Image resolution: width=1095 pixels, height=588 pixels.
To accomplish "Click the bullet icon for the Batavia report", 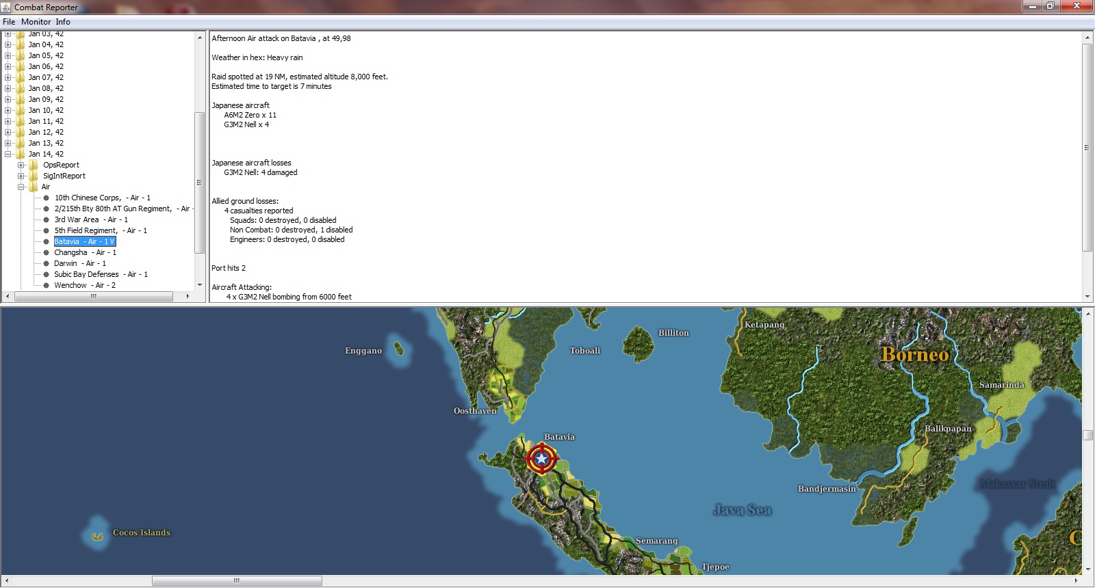I will [x=47, y=241].
